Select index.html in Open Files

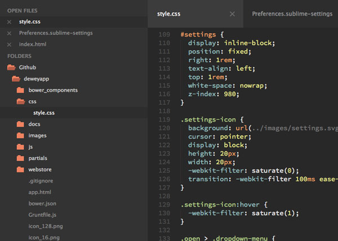pyautogui.click(x=33, y=44)
